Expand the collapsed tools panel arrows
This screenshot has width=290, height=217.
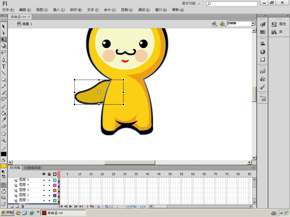point(3,16)
